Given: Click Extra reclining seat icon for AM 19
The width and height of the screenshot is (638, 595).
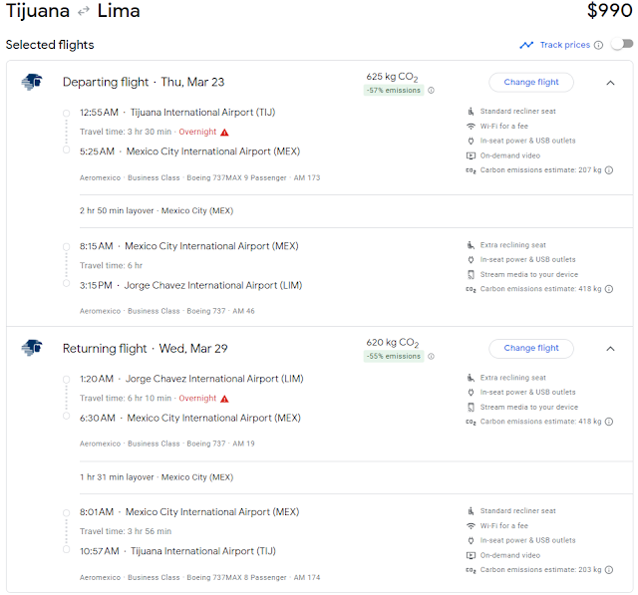Looking at the screenshot, I should [x=471, y=378].
